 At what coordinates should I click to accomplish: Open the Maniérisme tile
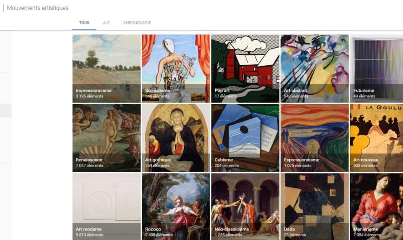pyautogui.click(x=377, y=206)
